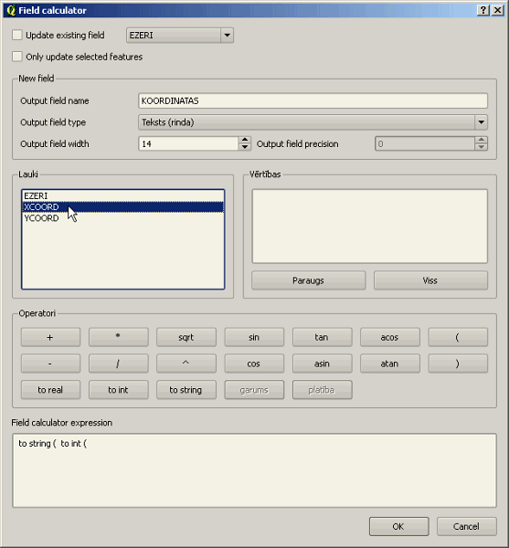Insert the tan function
This screenshot has height=548, width=509.
pyautogui.click(x=322, y=337)
